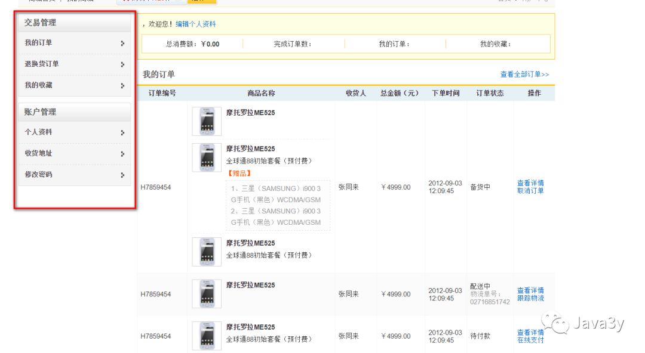Click 配送中 order status

click(480, 286)
